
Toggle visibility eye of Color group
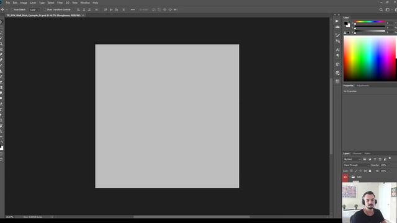pos(345,177)
